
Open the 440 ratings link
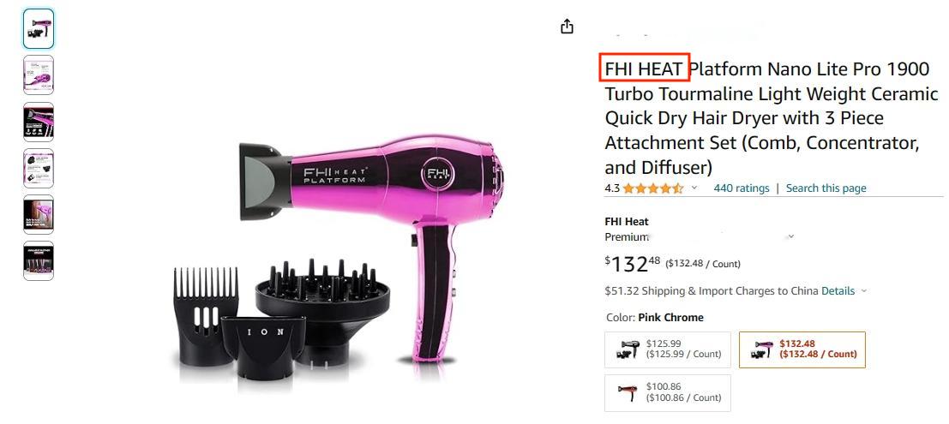click(x=742, y=188)
